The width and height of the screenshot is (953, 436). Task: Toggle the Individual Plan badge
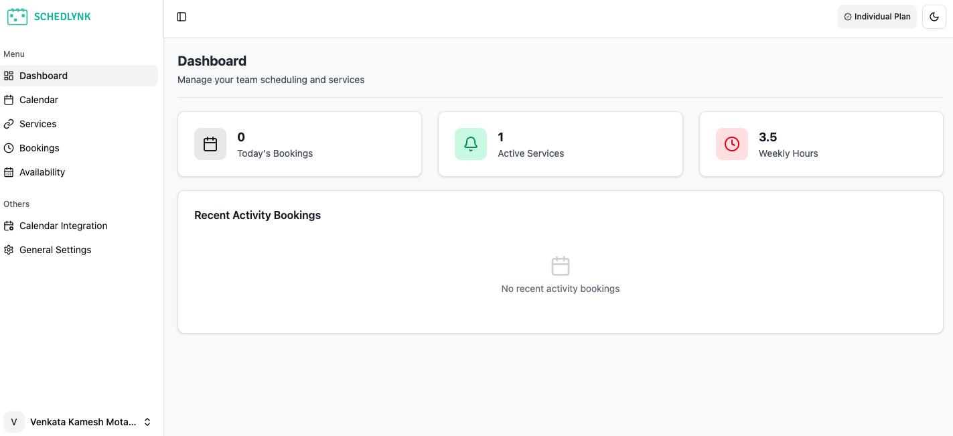[x=877, y=17]
